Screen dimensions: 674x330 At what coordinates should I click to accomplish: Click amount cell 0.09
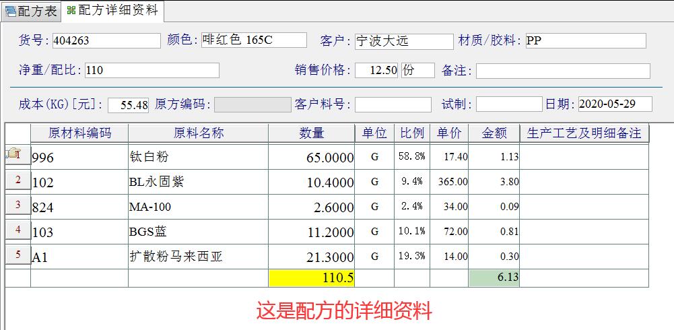tap(494, 207)
